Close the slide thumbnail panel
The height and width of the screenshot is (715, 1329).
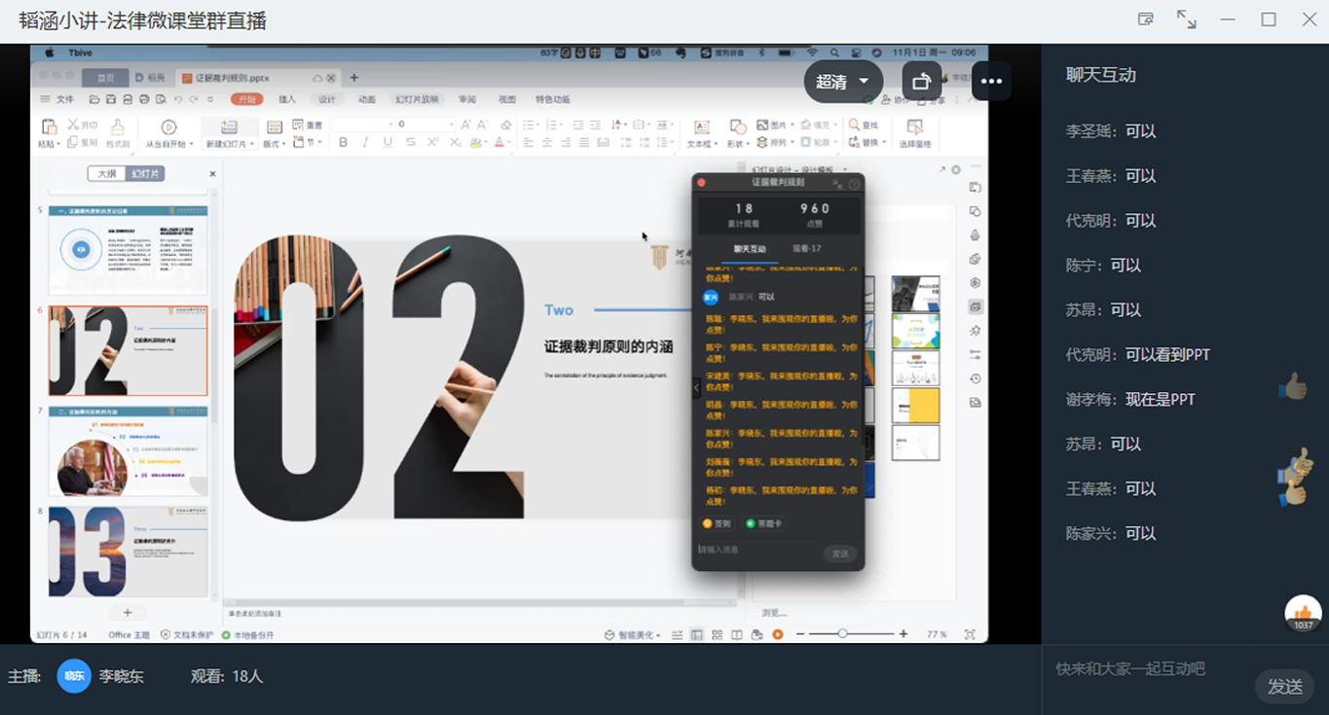pos(212,174)
